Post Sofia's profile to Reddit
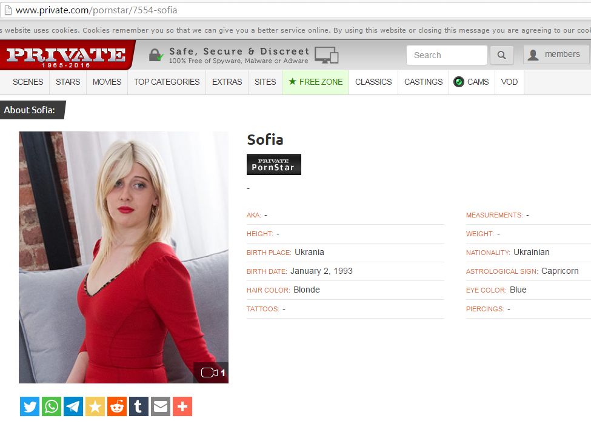 click(x=116, y=406)
